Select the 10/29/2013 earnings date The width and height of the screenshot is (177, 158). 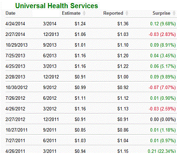[x=16, y=45]
